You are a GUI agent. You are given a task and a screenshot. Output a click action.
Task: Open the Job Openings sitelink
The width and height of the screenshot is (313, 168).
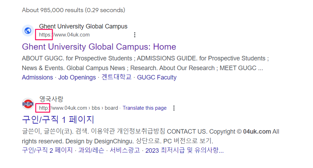point(77,77)
